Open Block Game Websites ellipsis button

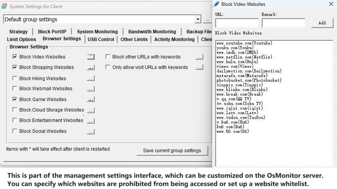(x=91, y=100)
